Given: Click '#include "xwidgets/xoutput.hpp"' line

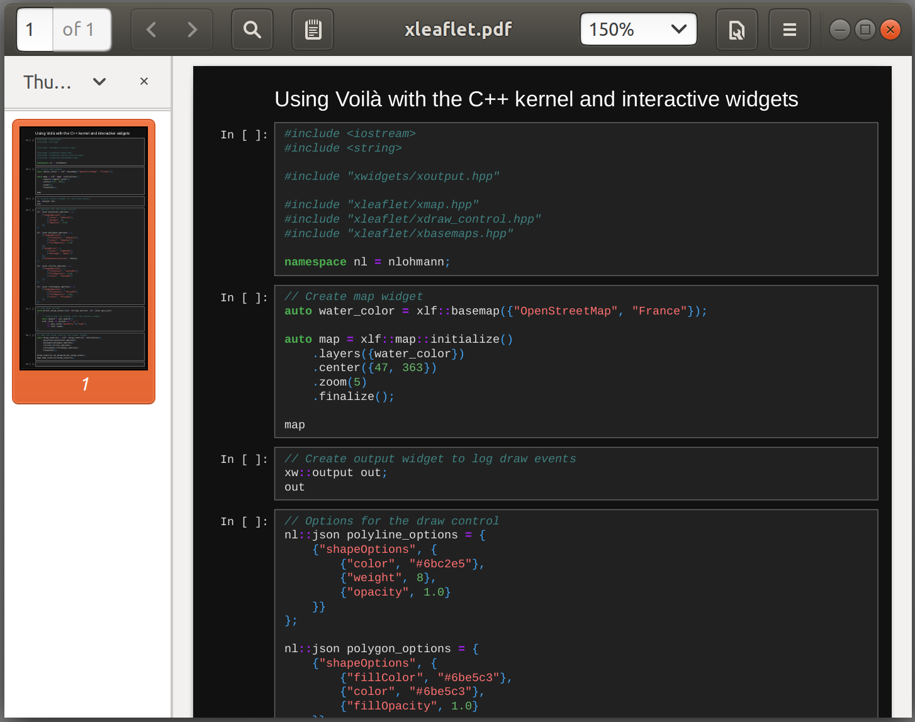Looking at the screenshot, I should click(x=392, y=177).
